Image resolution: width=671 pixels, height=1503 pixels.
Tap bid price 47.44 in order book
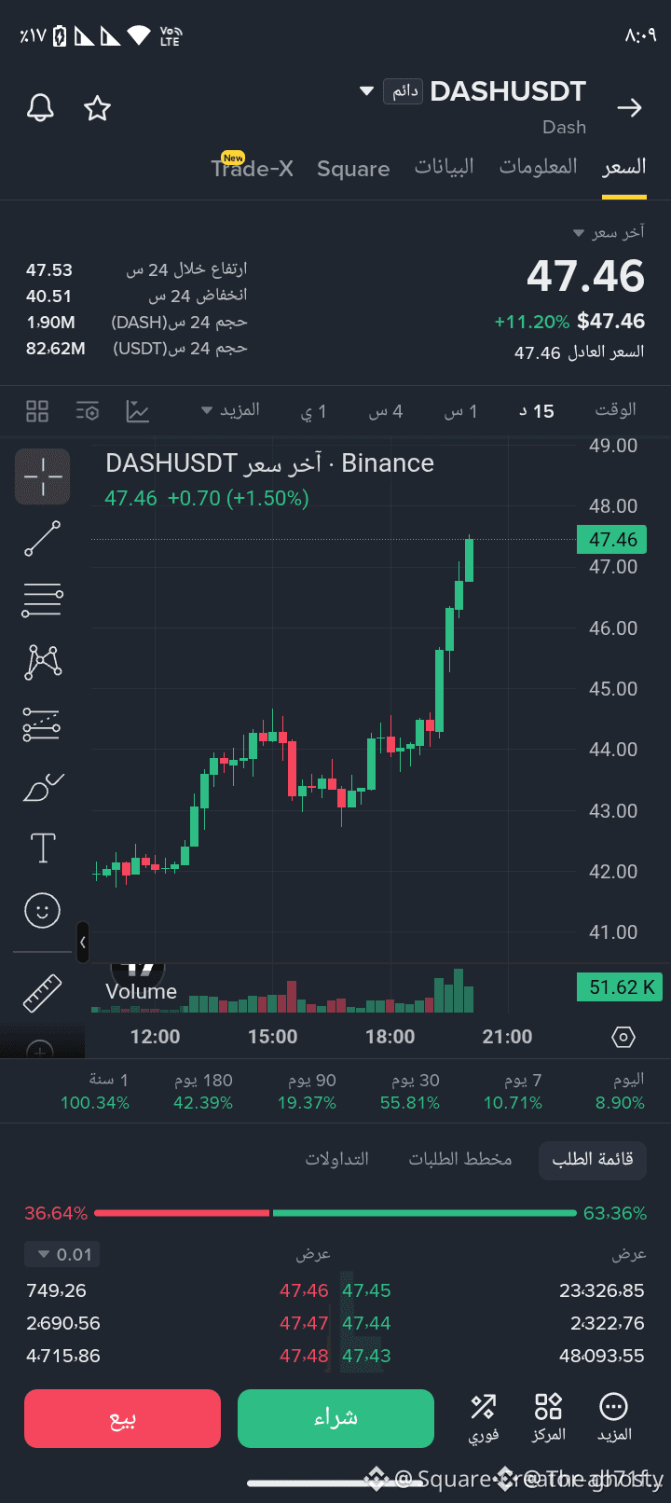point(366,1324)
